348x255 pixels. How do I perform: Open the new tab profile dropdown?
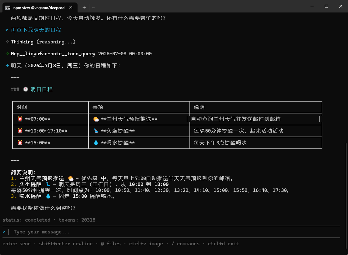click(x=93, y=7)
